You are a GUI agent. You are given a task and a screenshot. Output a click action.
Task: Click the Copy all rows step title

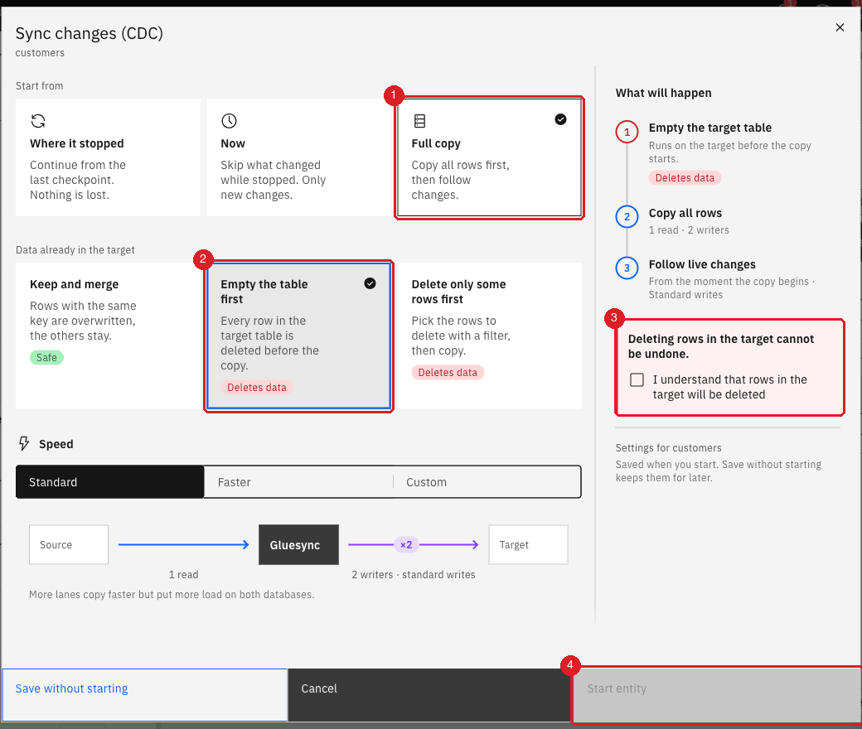(685, 213)
